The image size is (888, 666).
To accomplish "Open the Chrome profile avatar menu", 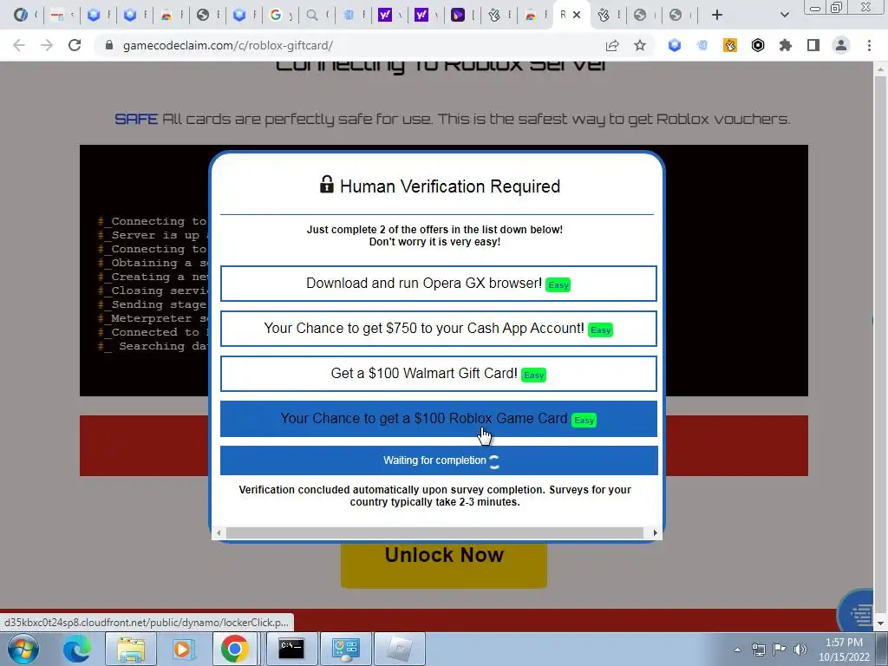I will coord(841,45).
